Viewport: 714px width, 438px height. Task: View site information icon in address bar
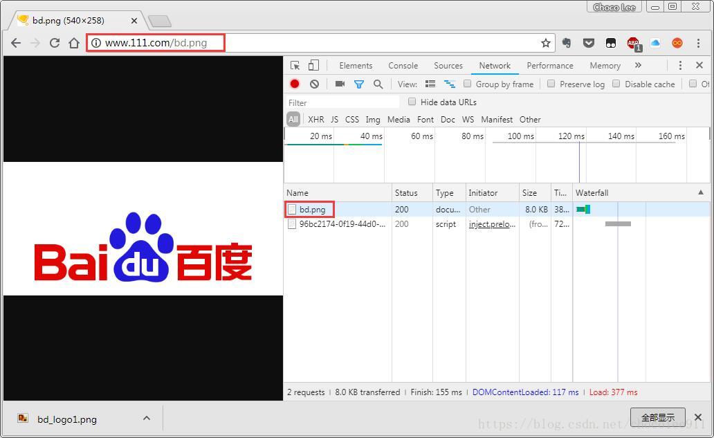tap(95, 43)
